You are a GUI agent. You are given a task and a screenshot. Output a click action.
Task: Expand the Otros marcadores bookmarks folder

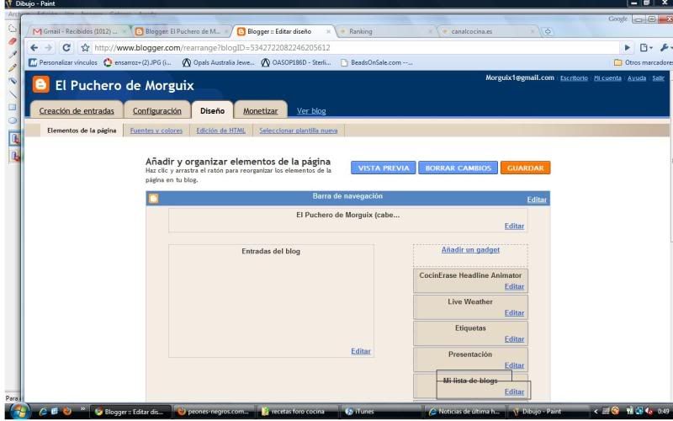643,62
